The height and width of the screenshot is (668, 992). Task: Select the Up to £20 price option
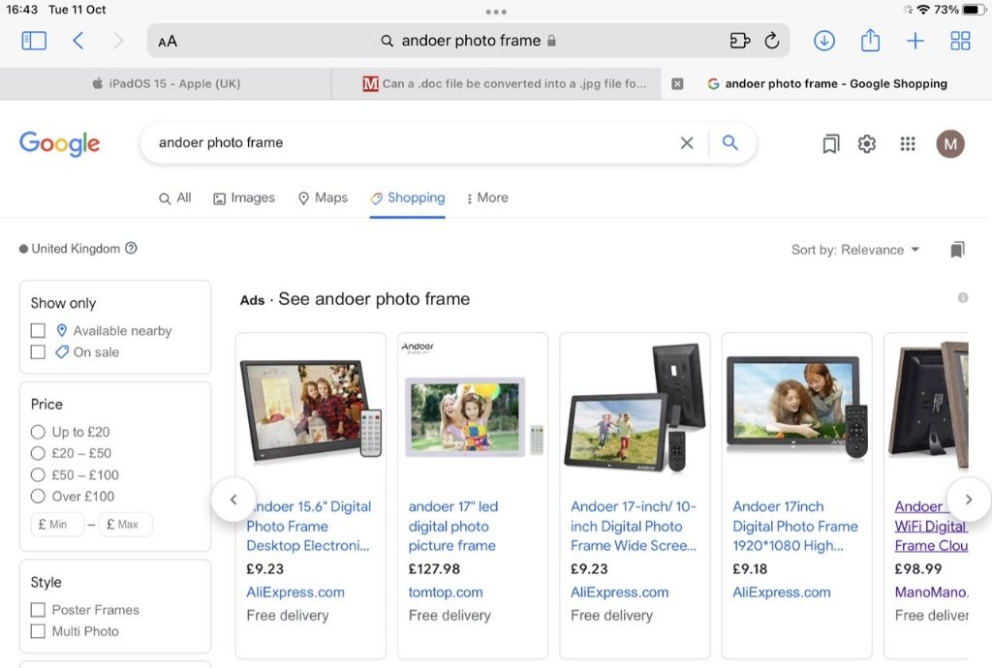tap(38, 433)
